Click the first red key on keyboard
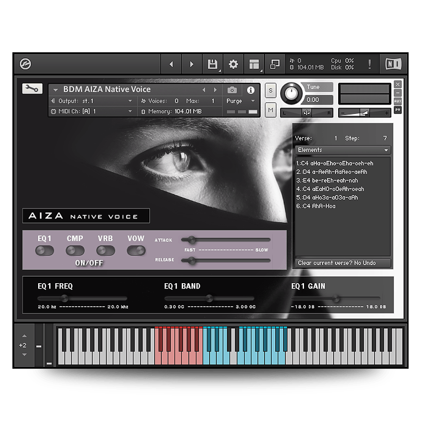The image size is (421, 421). 157,357
